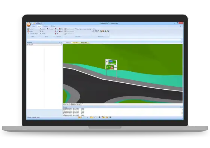Viewport: 210px width, 148px height.
Task: Select Zoom Window tool
Action: [x=43, y=34]
